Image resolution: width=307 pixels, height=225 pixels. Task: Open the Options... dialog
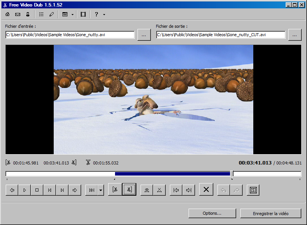pyautogui.click(x=212, y=213)
